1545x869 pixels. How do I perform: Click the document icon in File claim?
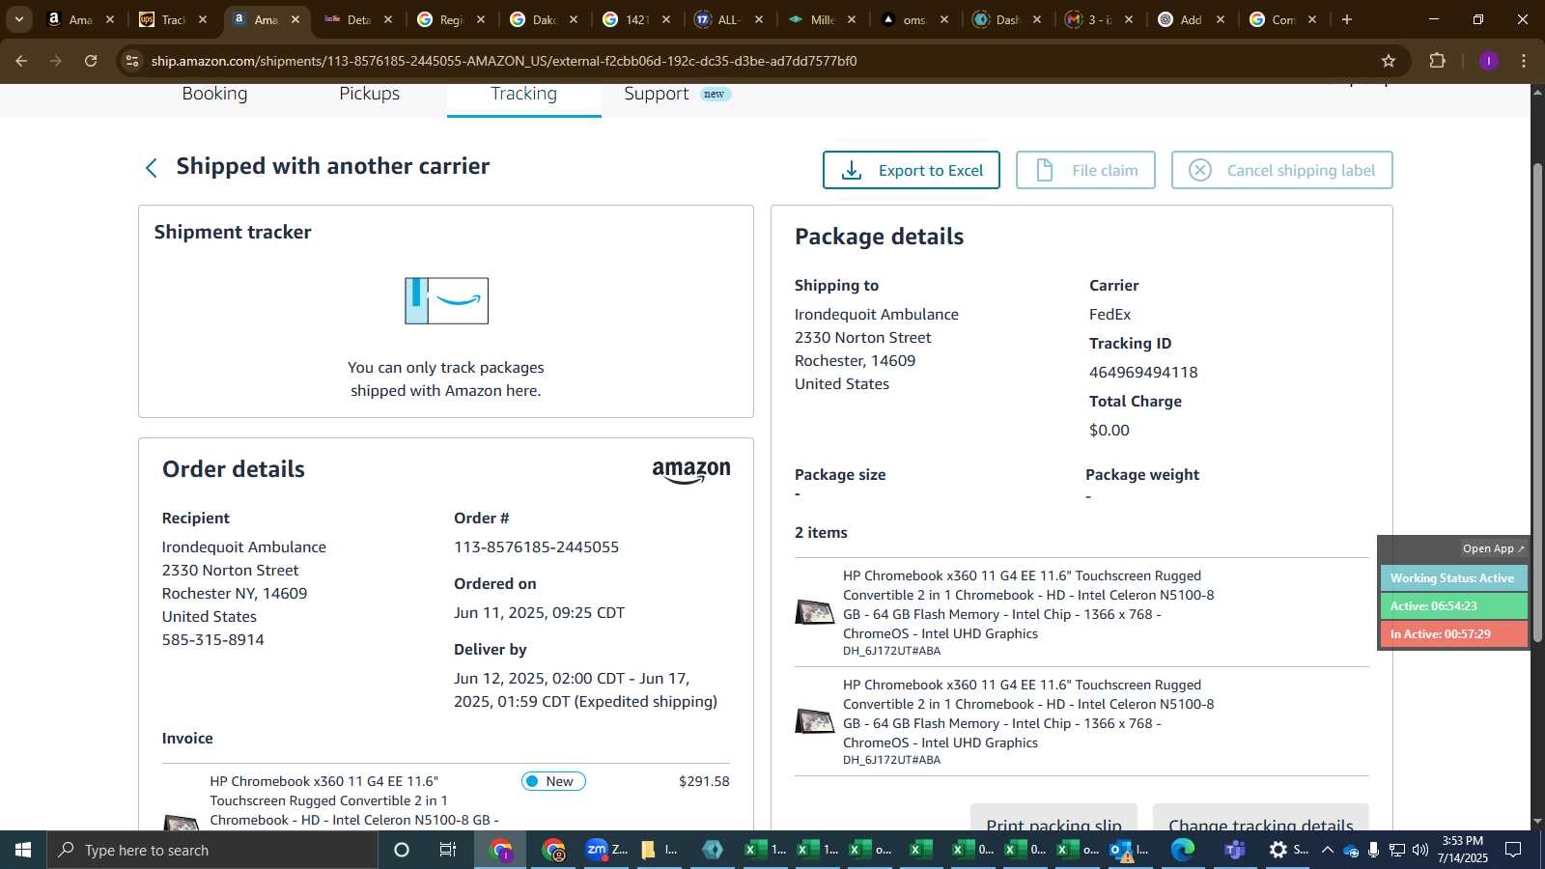[1044, 171]
